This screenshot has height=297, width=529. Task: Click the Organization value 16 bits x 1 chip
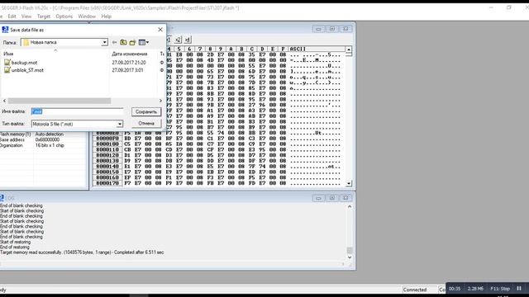coord(50,145)
